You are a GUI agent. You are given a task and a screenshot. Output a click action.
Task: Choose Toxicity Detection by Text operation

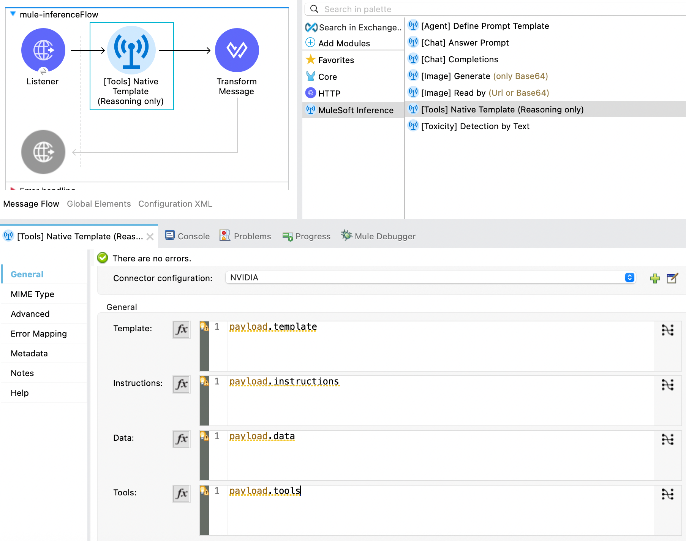(x=469, y=126)
